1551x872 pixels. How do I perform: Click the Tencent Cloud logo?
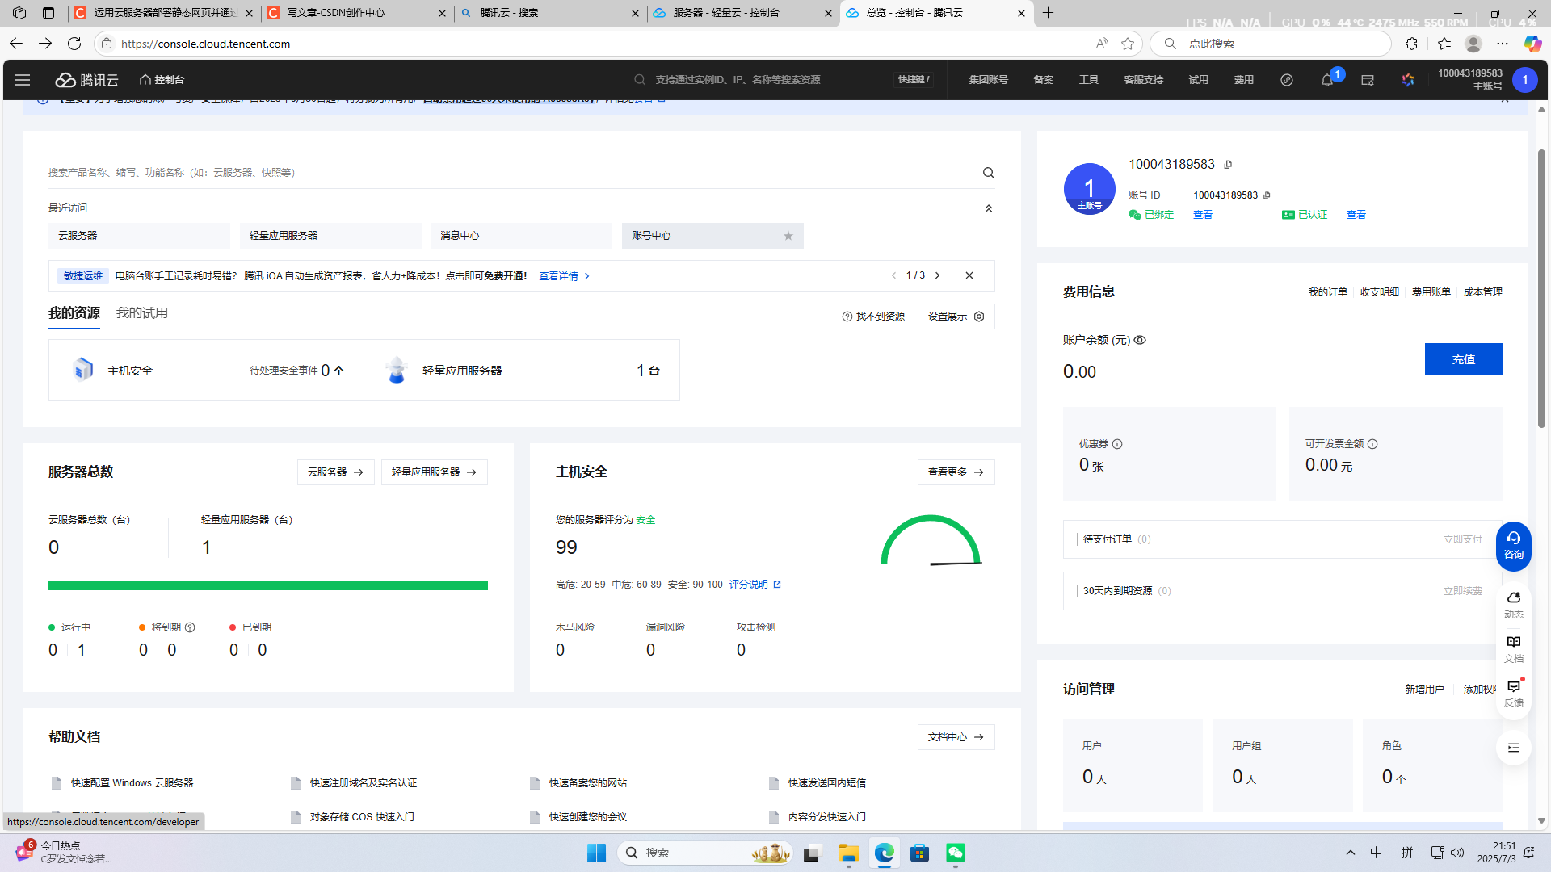(x=86, y=80)
